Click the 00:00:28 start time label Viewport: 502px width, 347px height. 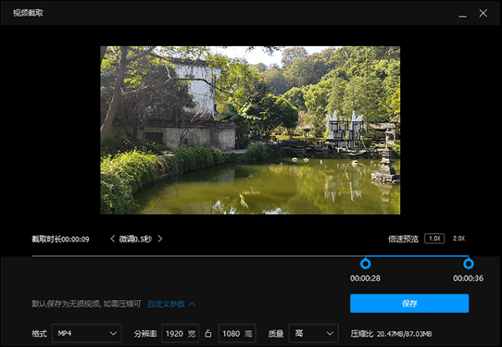tap(365, 278)
